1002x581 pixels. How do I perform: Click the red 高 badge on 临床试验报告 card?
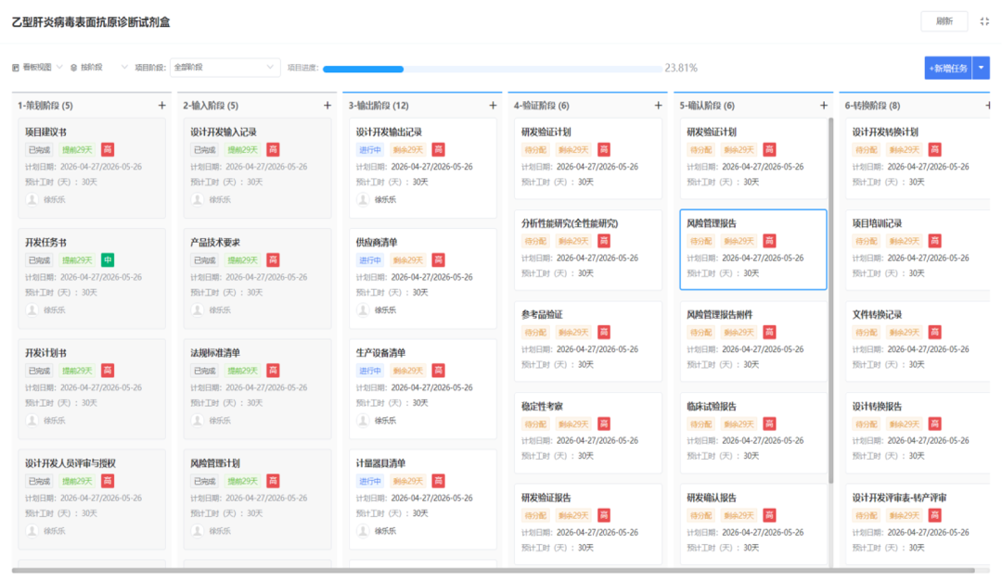click(769, 424)
